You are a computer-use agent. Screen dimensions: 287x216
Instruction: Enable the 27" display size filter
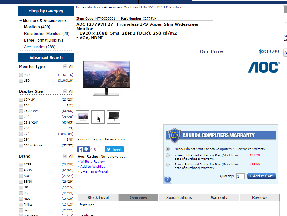point(21,134)
